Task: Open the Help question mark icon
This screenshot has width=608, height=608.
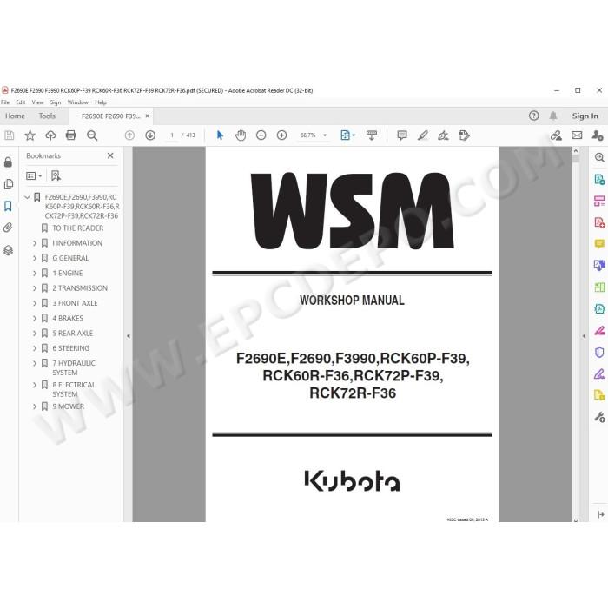Action: pos(533,116)
